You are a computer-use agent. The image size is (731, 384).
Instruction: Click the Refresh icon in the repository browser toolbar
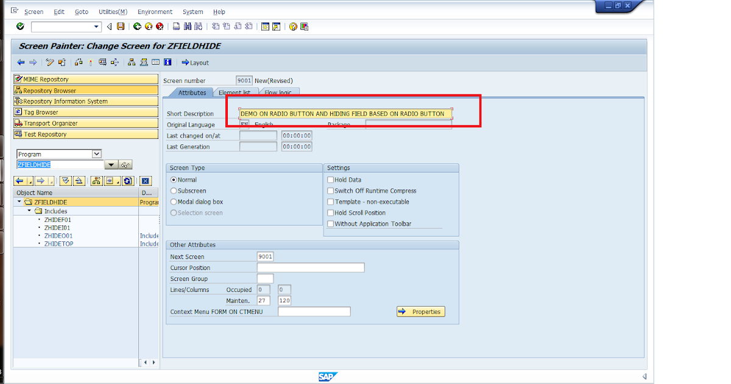[127, 180]
